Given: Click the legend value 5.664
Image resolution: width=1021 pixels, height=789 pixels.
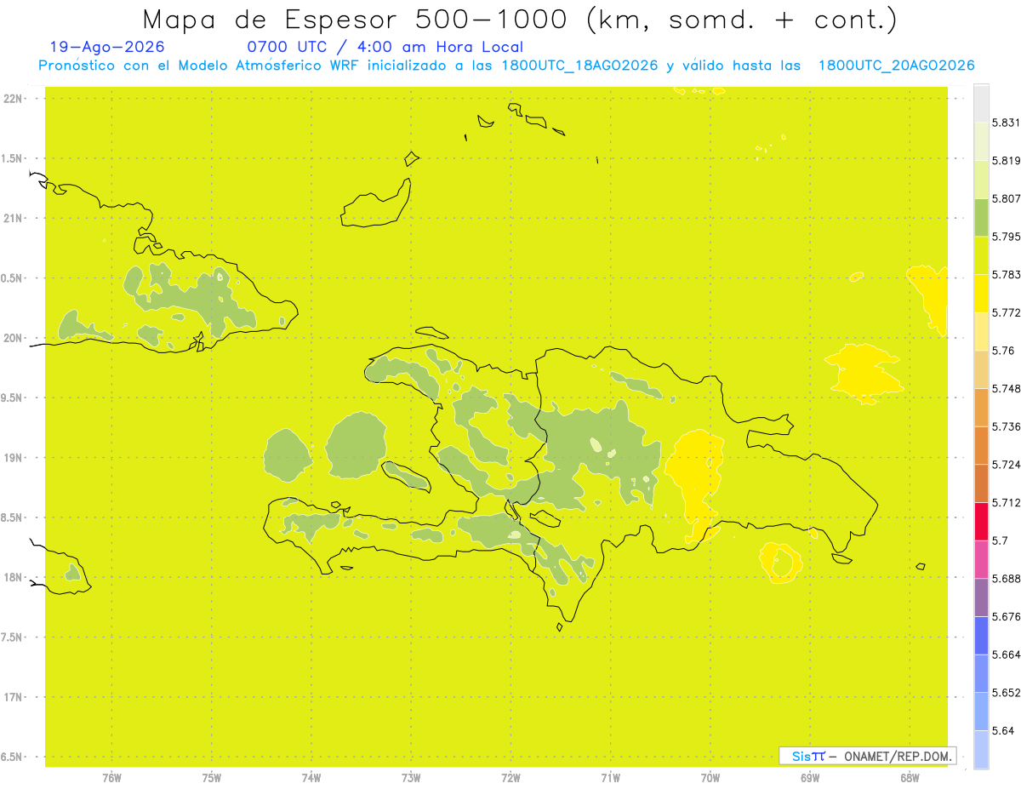Looking at the screenshot, I should (1006, 655).
